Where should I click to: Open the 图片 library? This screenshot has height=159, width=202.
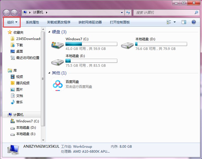pos(17,89)
